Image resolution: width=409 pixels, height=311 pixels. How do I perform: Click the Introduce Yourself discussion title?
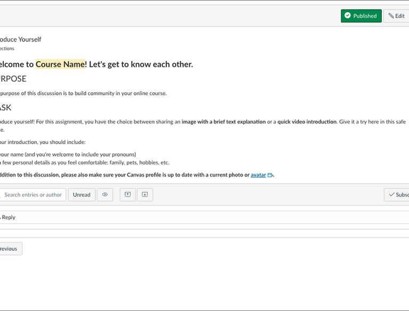(x=20, y=39)
